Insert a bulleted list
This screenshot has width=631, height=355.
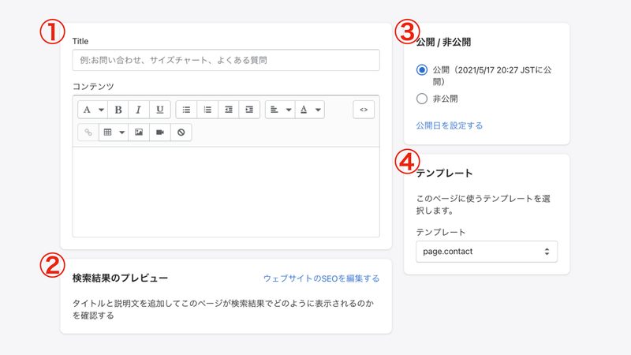pos(186,110)
